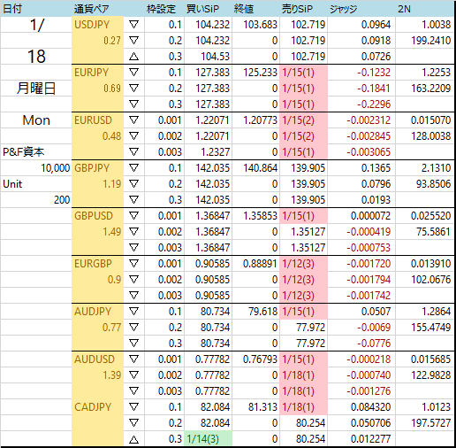Click the triangle in the row with judge -0.000419
This screenshot has height=448, width=456.
tap(133, 232)
